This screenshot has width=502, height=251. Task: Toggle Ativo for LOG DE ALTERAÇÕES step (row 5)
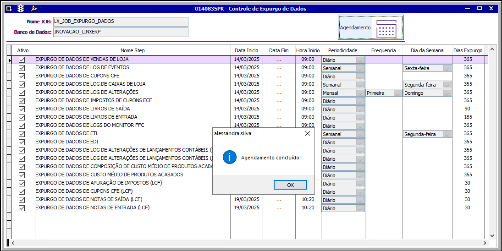tap(22, 93)
